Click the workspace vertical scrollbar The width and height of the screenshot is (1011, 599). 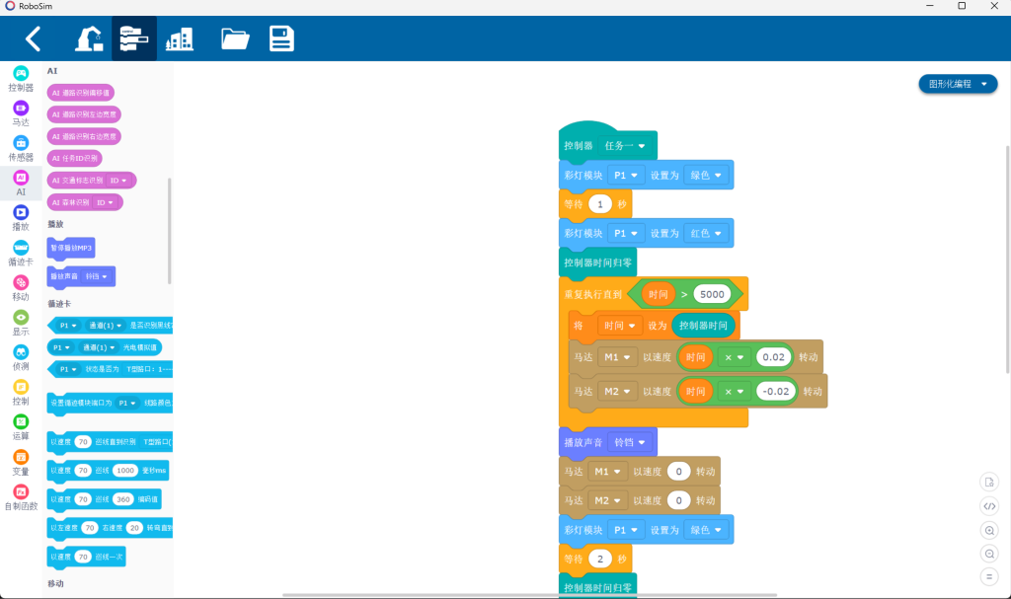(x=1008, y=260)
